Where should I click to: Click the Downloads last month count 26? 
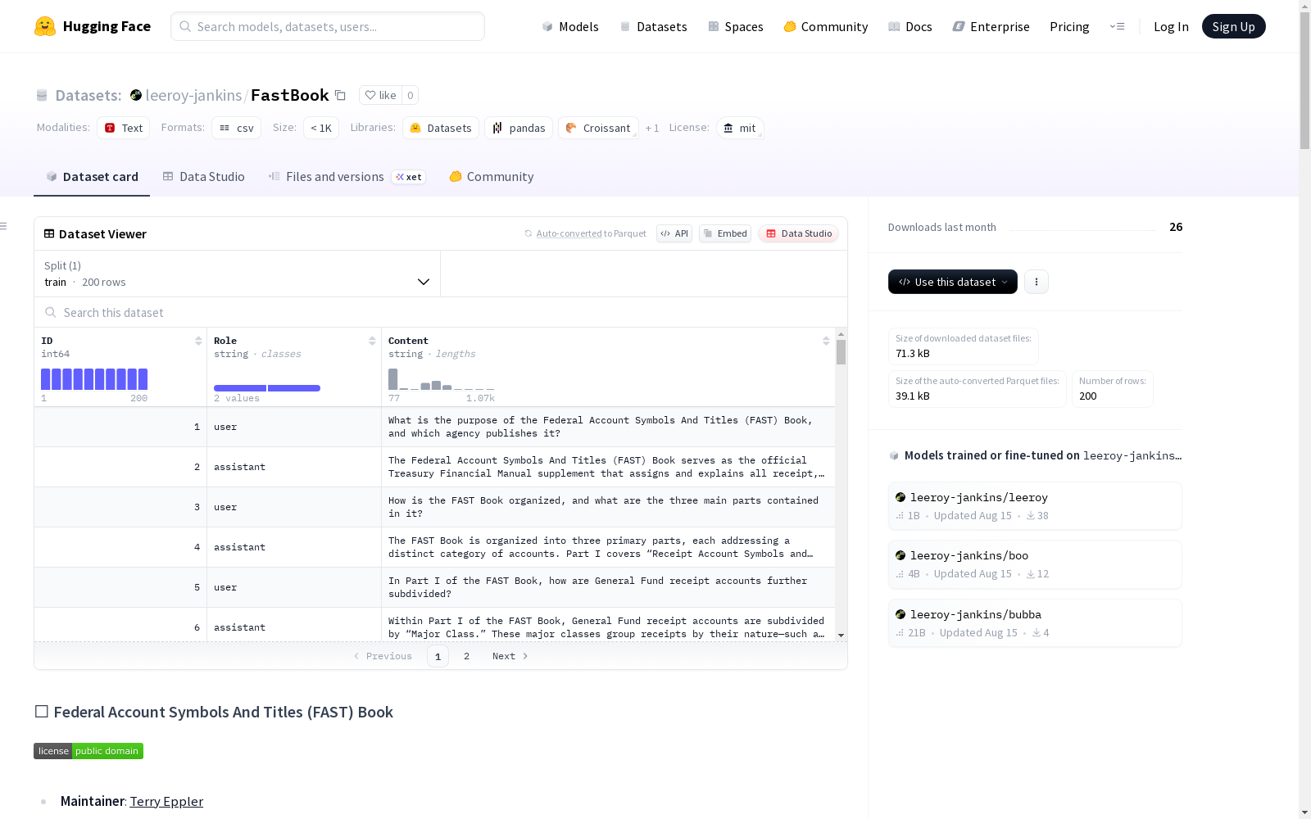pyautogui.click(x=1176, y=227)
